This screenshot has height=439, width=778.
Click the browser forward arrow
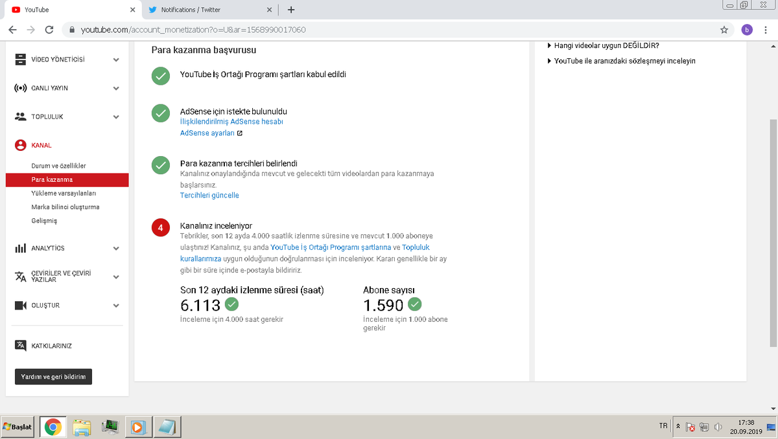[30, 30]
